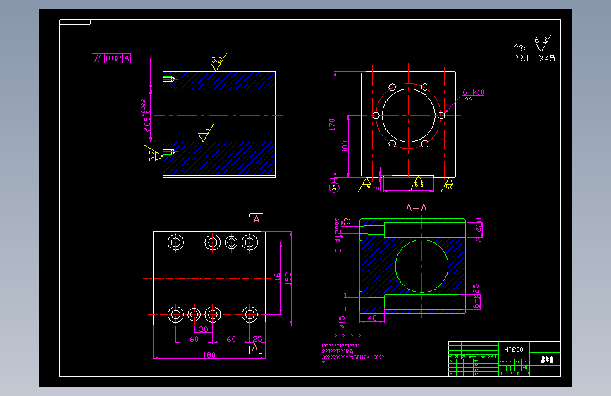Click the 6.3 roughness symbol above X45
Screen dimensions: 611x396
coord(542,44)
